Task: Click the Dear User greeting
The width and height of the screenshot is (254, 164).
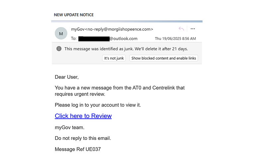Action: pyautogui.click(x=67, y=77)
